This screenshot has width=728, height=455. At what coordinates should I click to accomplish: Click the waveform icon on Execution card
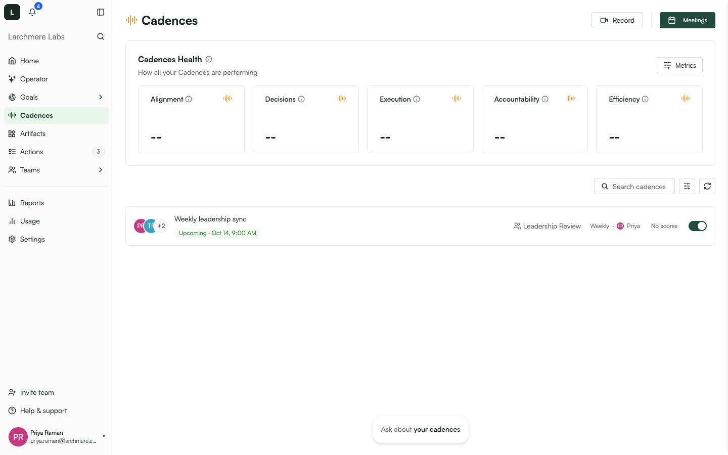[x=457, y=99]
